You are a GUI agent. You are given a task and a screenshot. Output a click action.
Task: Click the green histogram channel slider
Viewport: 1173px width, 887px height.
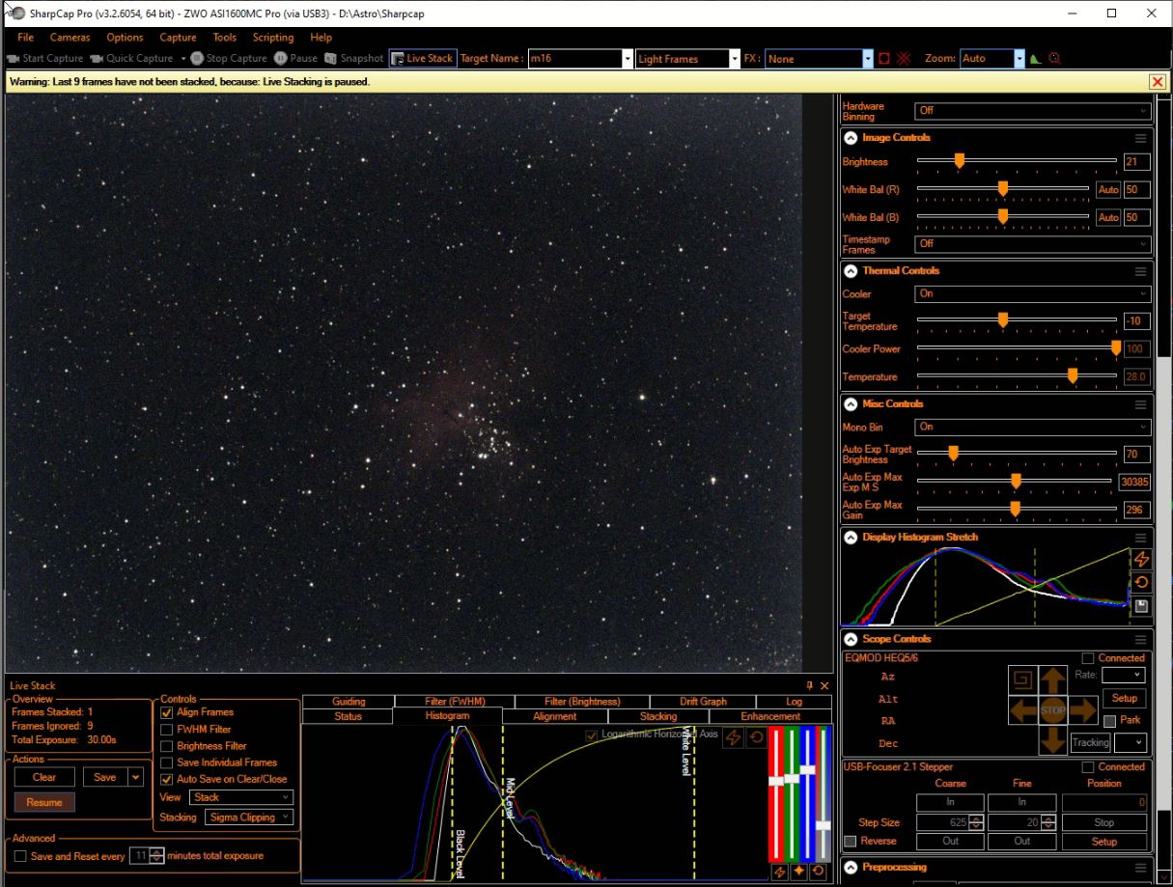791,779
